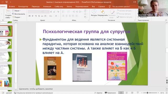Open the Слайд-шоу tab

[59, 7]
